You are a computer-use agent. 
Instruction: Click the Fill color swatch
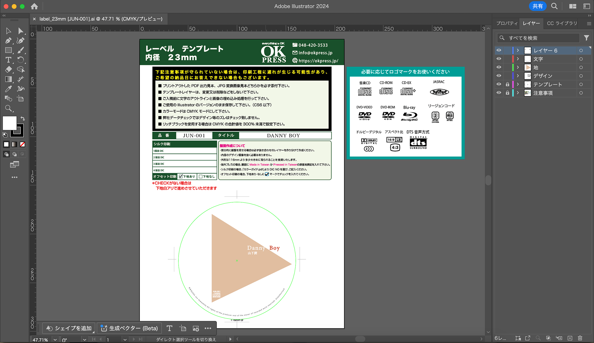[x=10, y=123]
